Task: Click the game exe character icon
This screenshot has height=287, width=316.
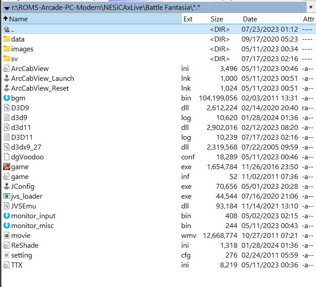Action: pyautogui.click(x=7, y=166)
